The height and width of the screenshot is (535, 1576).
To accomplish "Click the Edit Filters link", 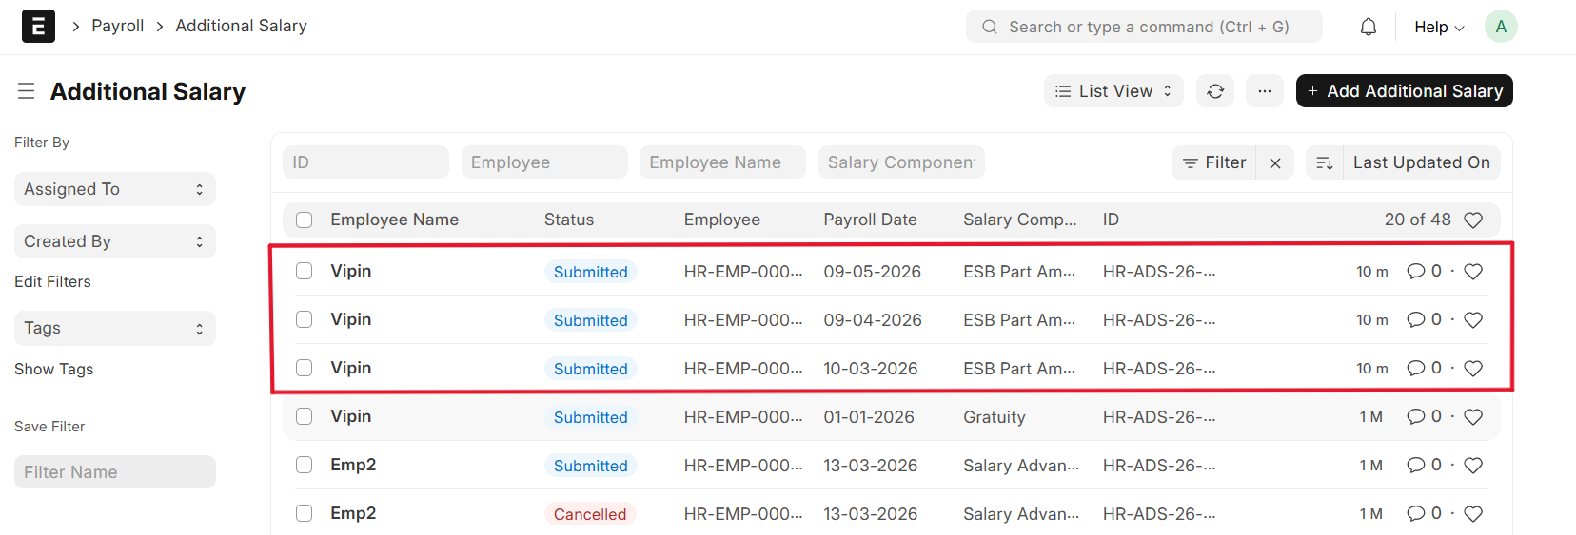I will click(52, 281).
